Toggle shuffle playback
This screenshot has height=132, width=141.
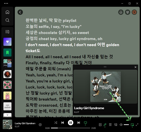(56, 122)
